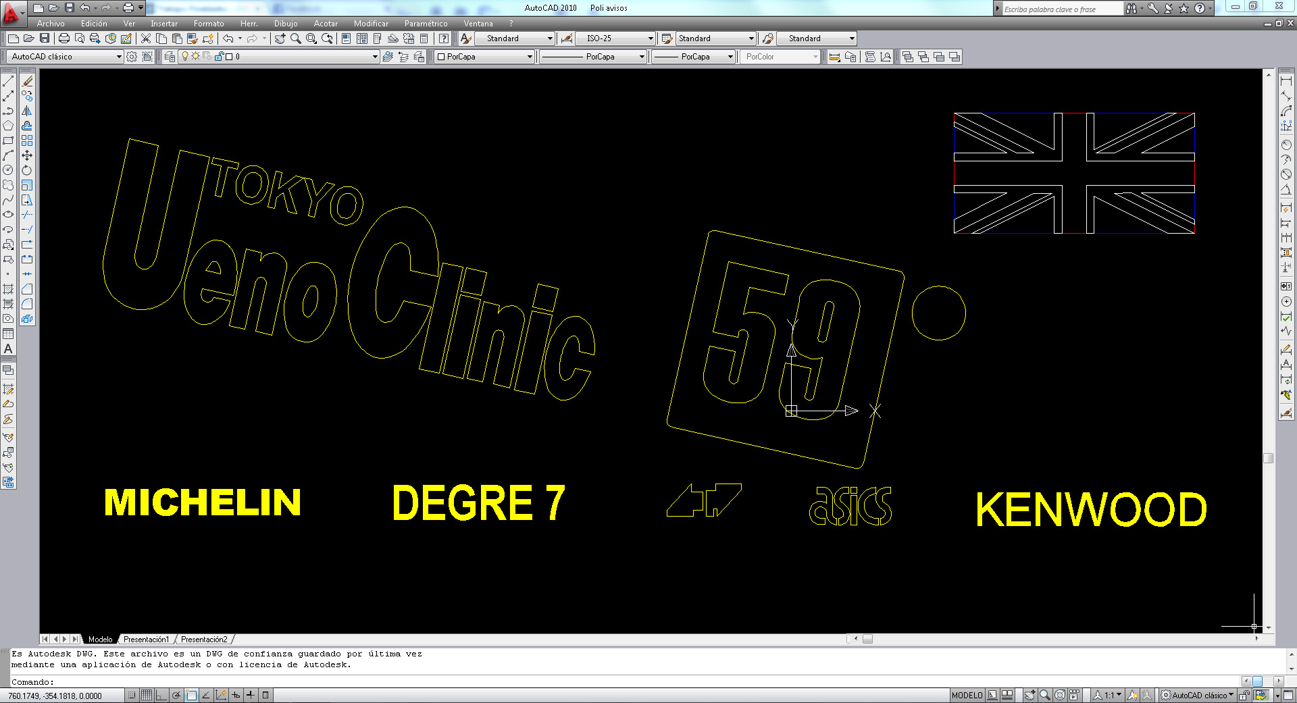
Task: Open the Ventana menu
Action: (478, 24)
